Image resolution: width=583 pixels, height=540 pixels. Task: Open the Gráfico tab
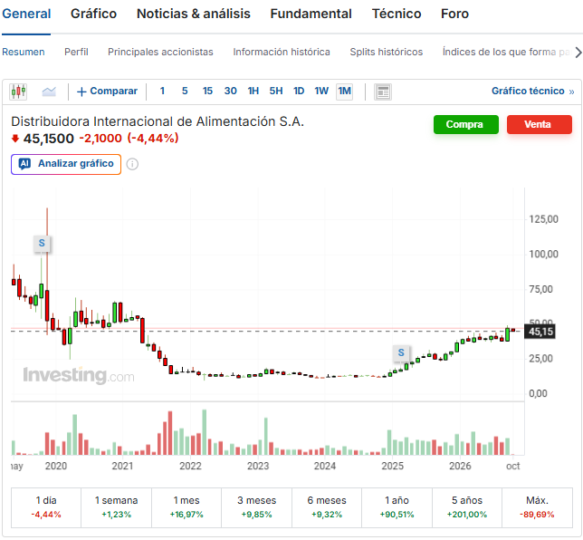pos(94,14)
